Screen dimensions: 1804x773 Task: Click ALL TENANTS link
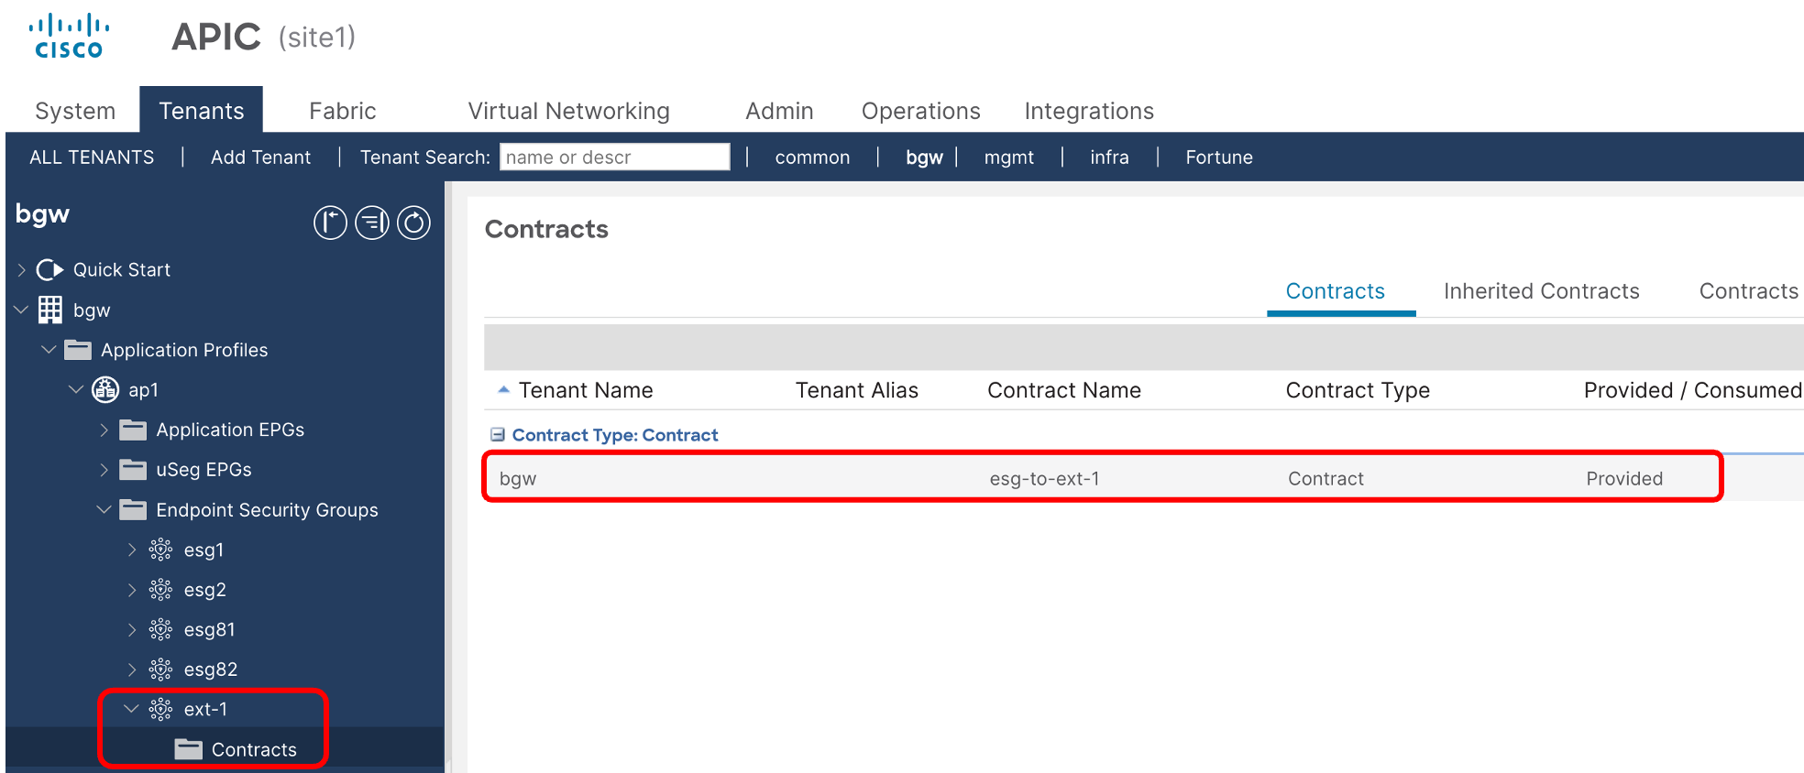point(92,158)
